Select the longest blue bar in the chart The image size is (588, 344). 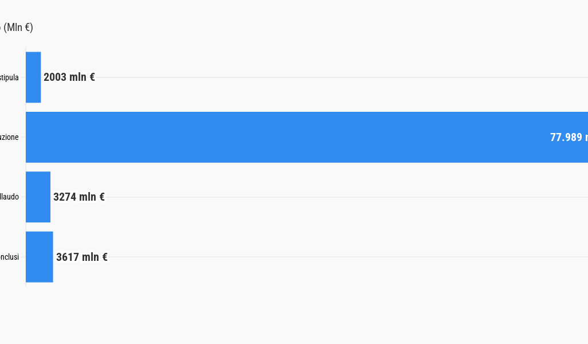click(x=287, y=137)
